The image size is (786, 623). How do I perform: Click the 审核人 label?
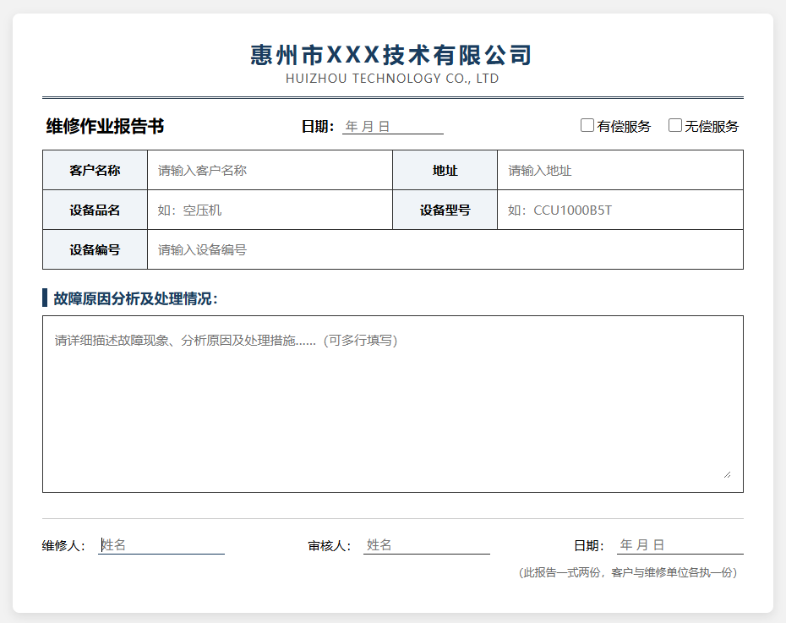click(330, 545)
